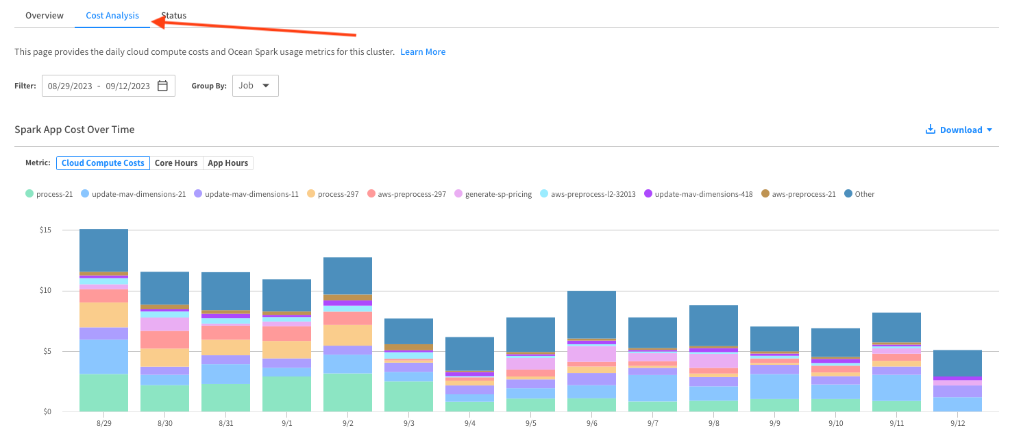This screenshot has height=443, width=1021.
Task: Switch metric to Core Hours
Action: [176, 163]
